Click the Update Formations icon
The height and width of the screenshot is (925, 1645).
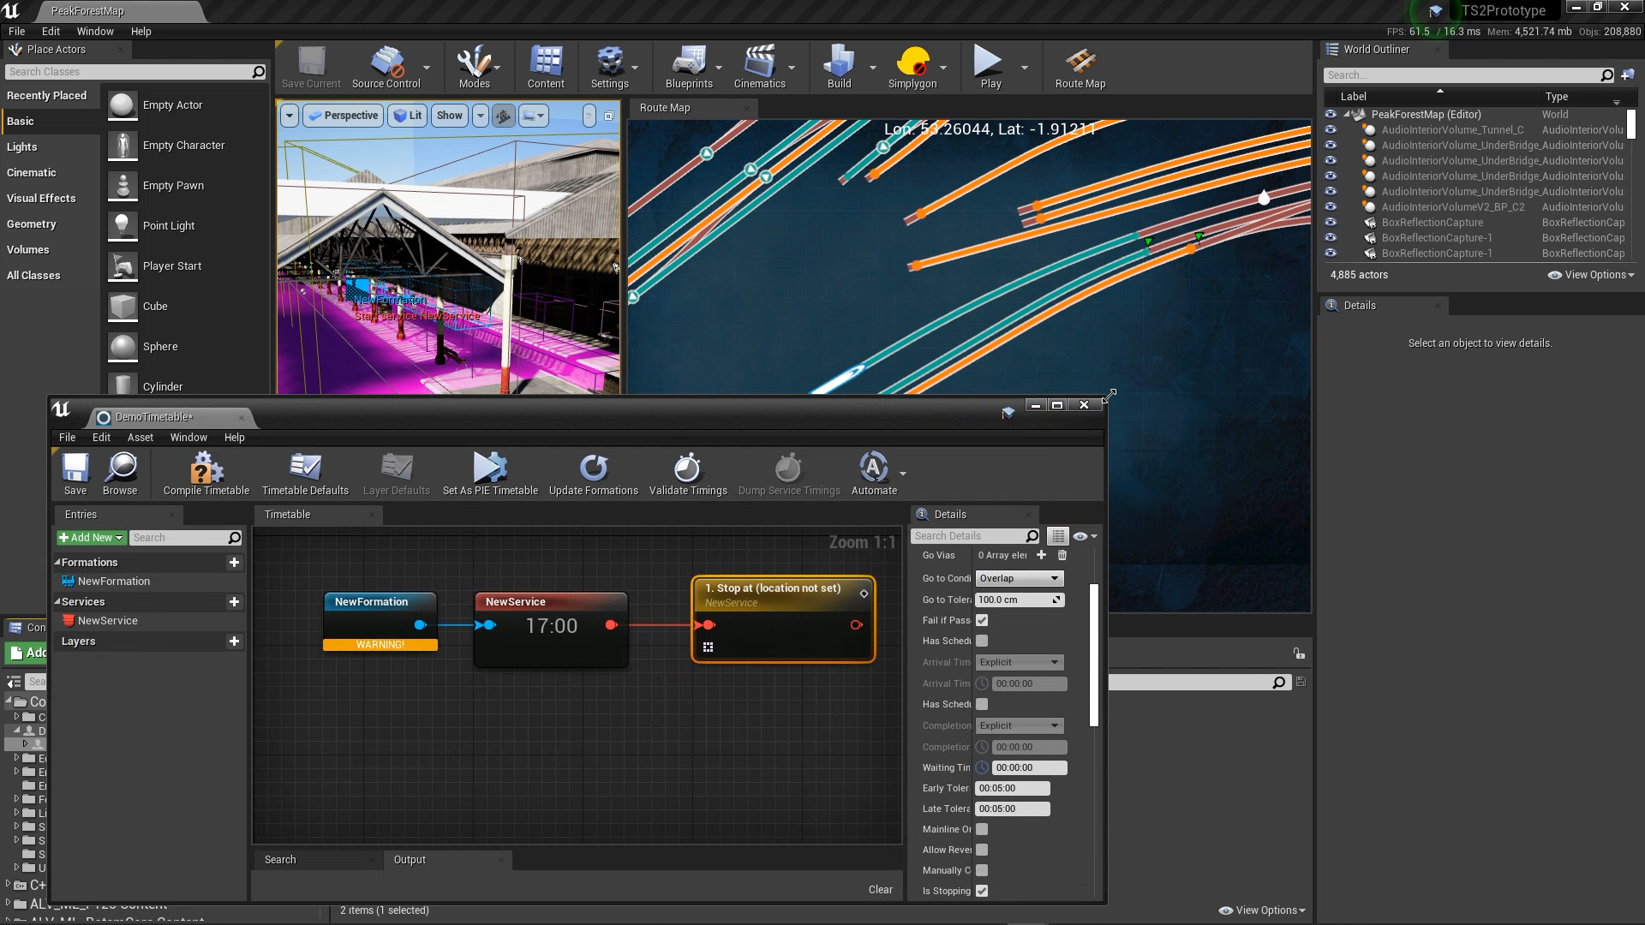[x=593, y=473]
